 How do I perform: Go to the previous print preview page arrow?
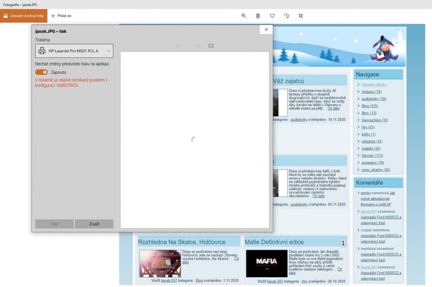179,46
